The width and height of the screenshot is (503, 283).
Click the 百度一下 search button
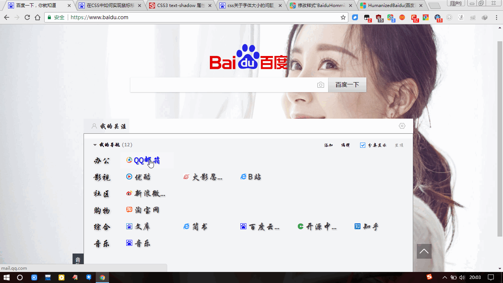(x=347, y=84)
